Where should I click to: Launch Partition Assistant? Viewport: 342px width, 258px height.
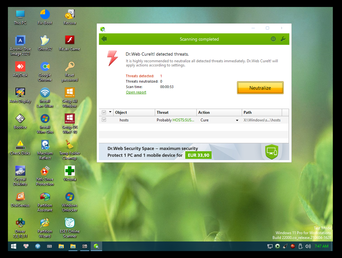45,202
